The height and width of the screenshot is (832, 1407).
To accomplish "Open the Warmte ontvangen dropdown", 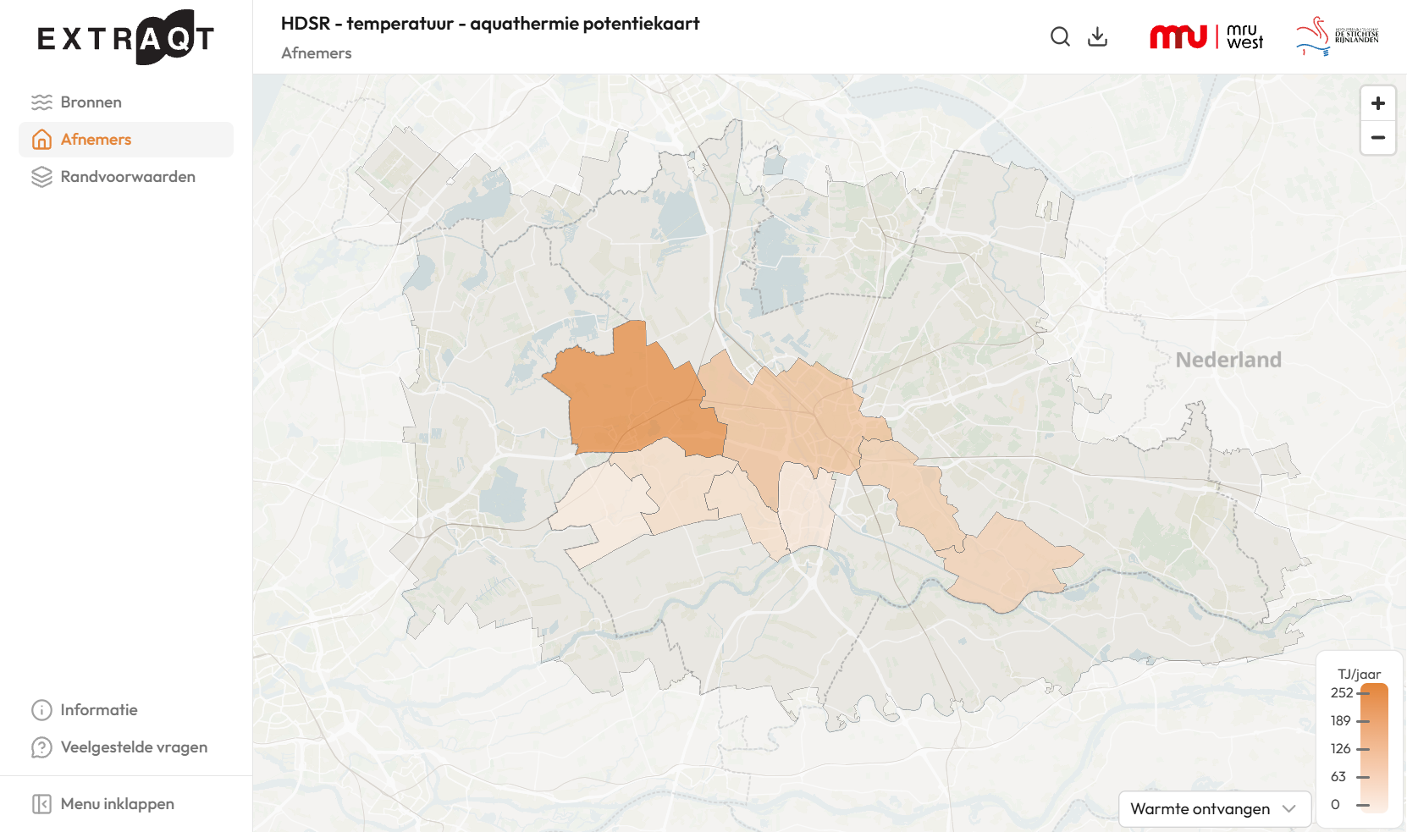I will click(1215, 809).
